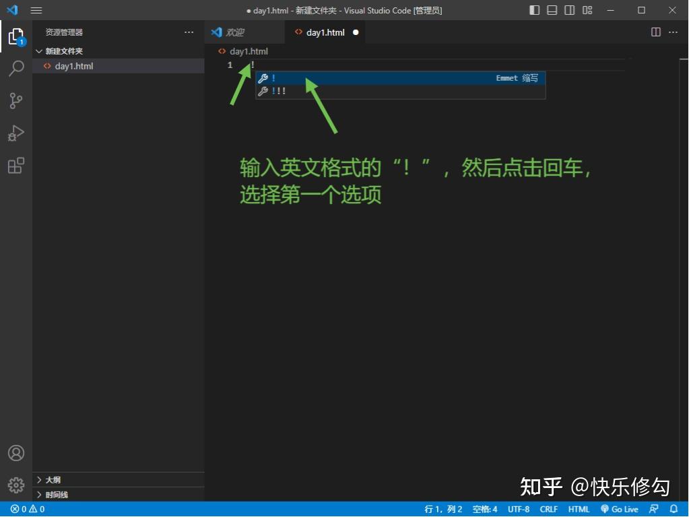Open the Search view icon

pyautogui.click(x=16, y=68)
